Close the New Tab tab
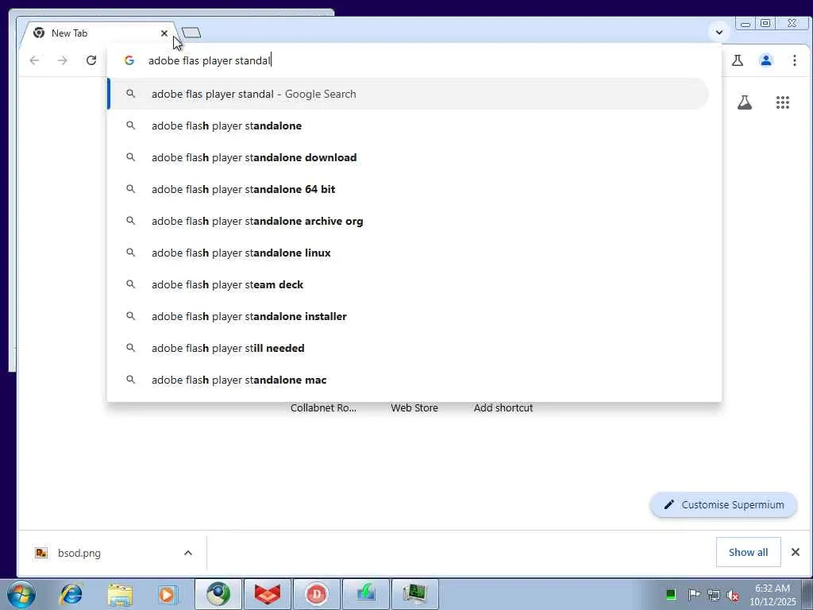The height and width of the screenshot is (610, 813). pyautogui.click(x=164, y=33)
